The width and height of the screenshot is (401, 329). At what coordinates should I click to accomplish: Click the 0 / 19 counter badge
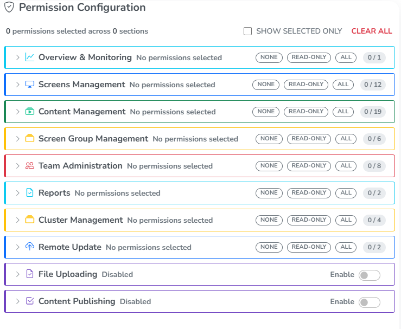pyautogui.click(x=373, y=112)
